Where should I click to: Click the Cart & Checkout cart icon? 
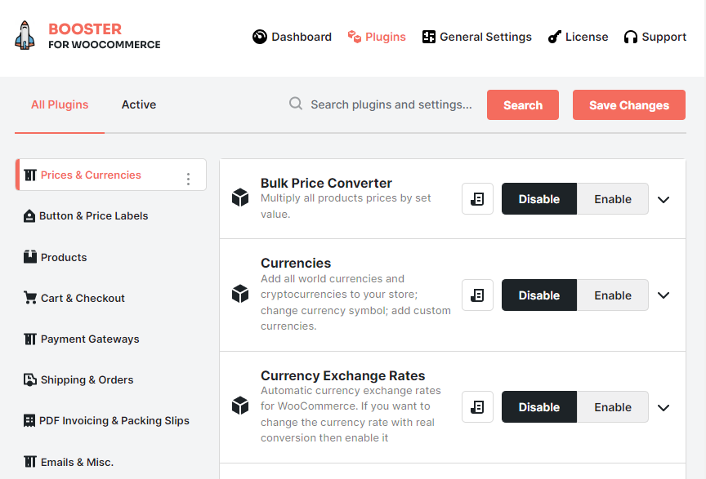(30, 298)
